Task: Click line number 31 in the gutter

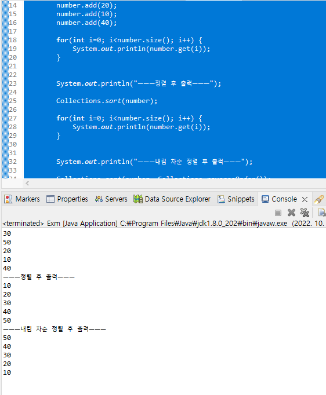Action: (13, 153)
